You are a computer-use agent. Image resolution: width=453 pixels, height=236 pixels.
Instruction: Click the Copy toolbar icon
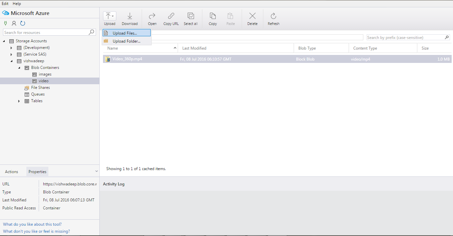tap(213, 16)
